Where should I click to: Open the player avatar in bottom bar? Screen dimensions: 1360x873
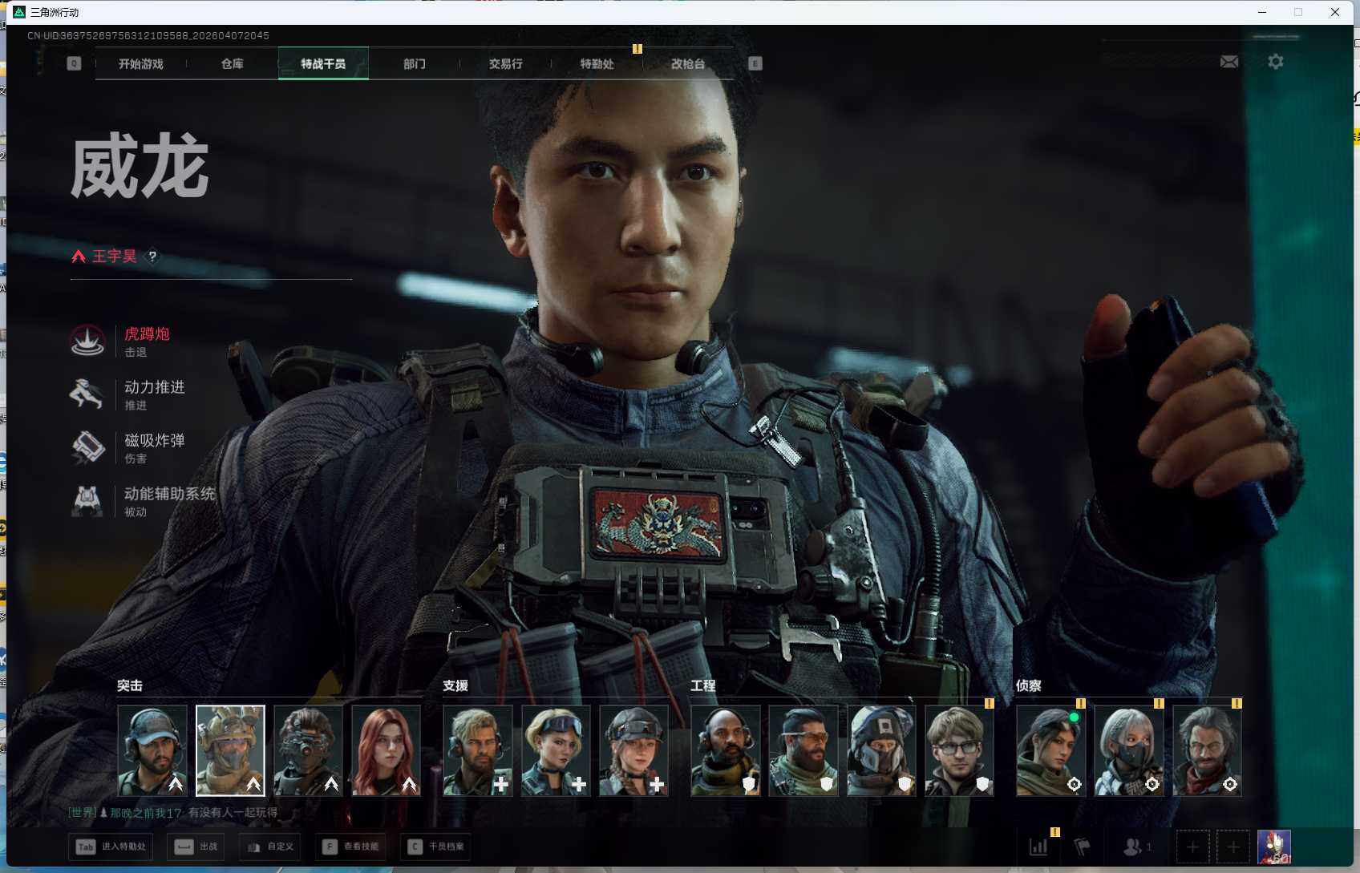tap(1274, 847)
